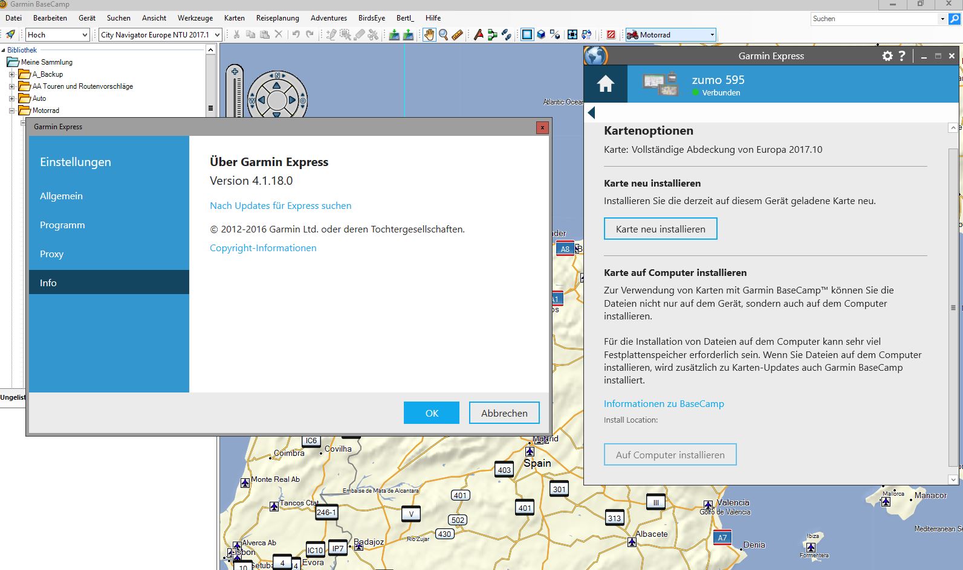Click the map rotate/sync icon
The image size is (963, 570).
[x=586, y=34]
